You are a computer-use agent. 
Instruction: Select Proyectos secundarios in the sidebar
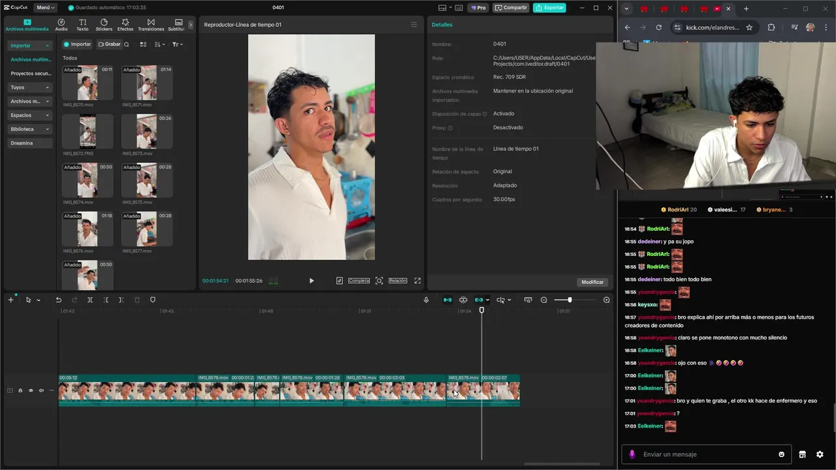pos(30,73)
